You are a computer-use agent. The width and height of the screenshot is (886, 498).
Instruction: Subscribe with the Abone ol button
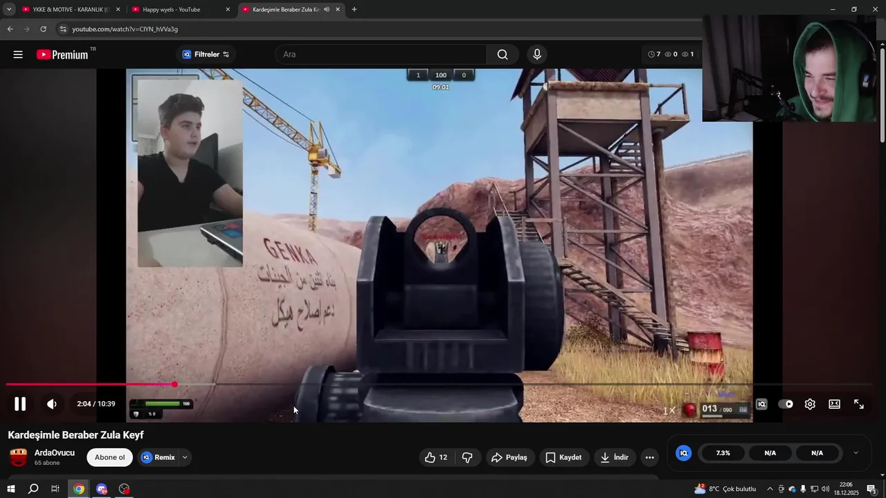tap(109, 457)
